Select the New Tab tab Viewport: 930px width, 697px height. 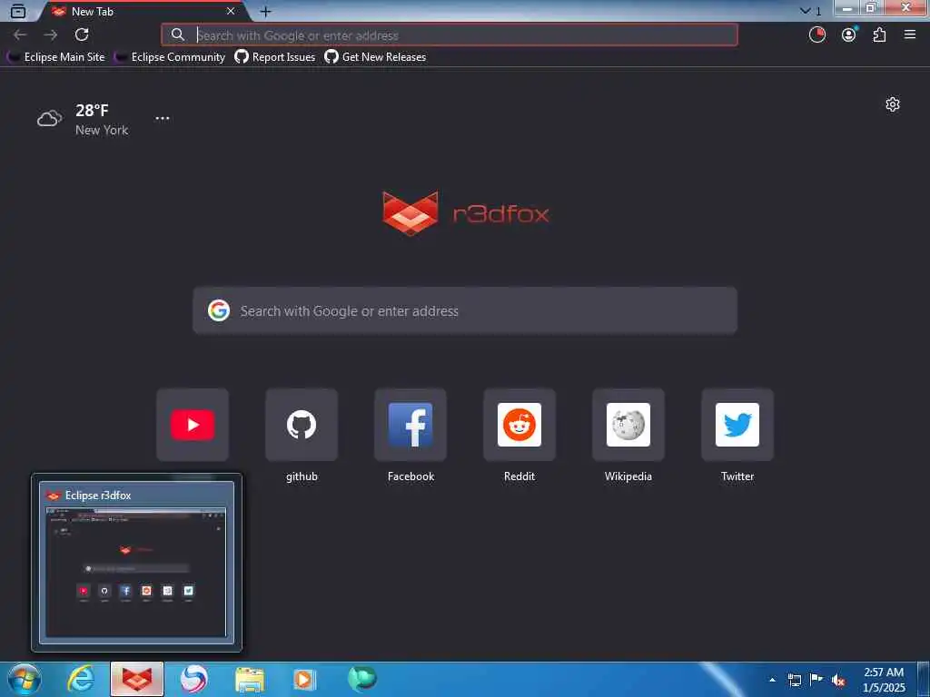click(x=143, y=11)
